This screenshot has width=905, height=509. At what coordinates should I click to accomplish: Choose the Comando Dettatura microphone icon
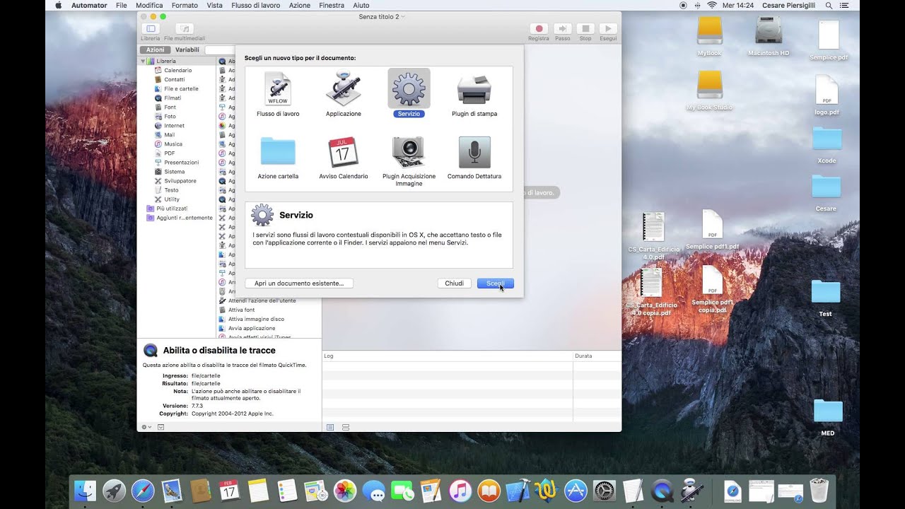tap(474, 152)
